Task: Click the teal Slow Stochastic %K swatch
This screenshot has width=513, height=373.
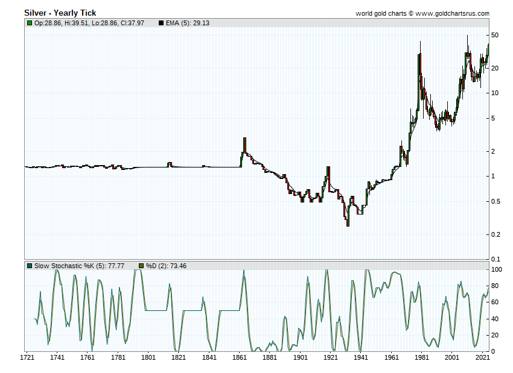Action: 30,266
